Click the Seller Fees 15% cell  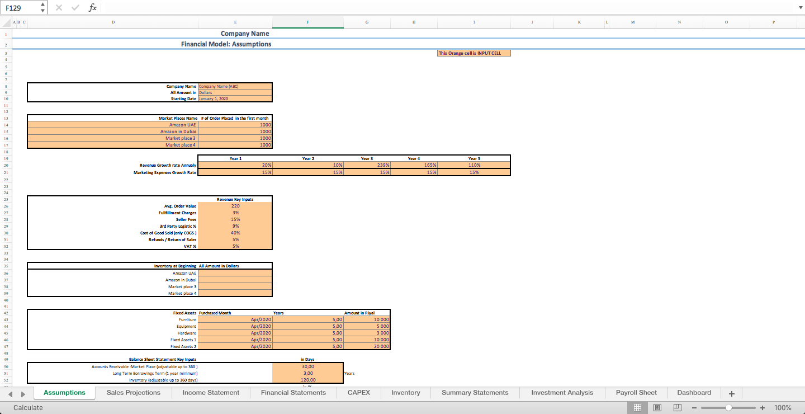235,219
